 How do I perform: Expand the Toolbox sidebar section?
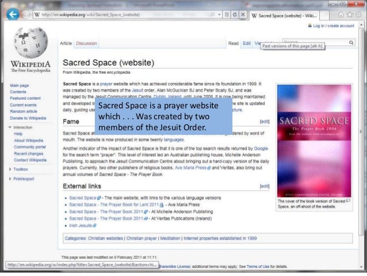[18, 169]
